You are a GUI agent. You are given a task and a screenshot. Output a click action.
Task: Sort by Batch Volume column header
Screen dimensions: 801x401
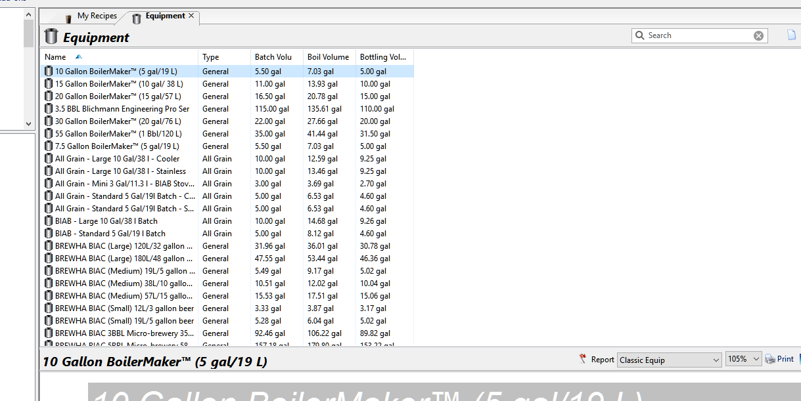[x=277, y=57]
